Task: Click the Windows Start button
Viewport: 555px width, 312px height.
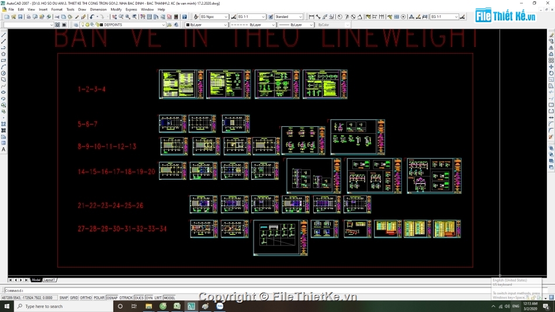Action: click(7, 306)
